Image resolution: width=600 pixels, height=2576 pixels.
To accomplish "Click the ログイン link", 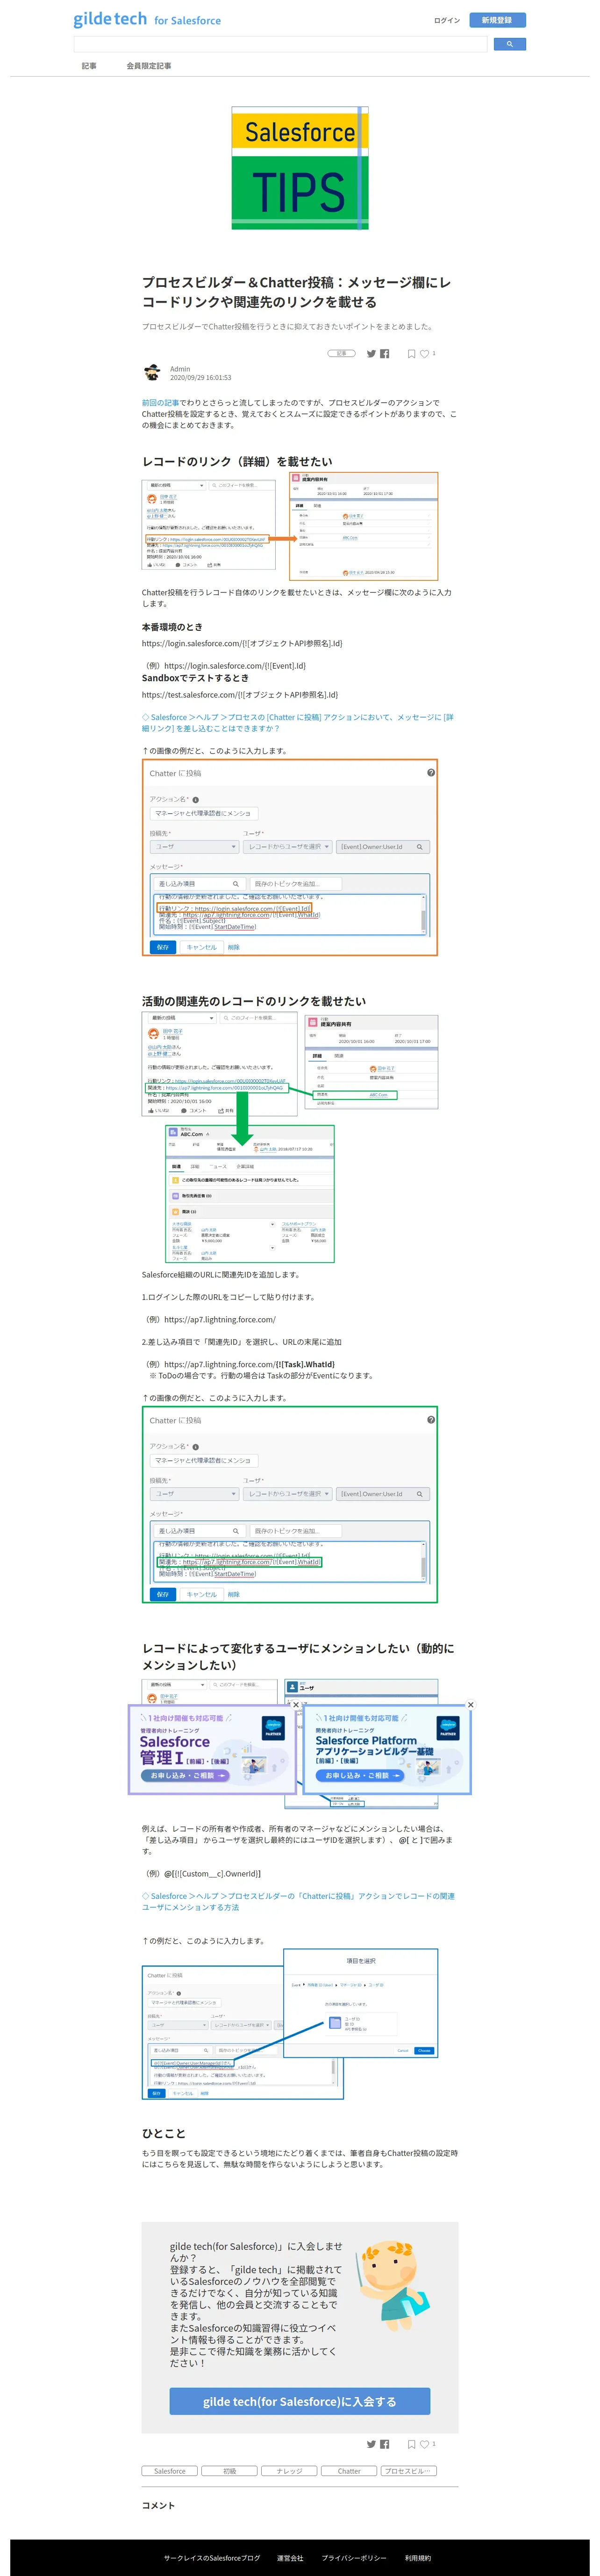I will coord(447,20).
